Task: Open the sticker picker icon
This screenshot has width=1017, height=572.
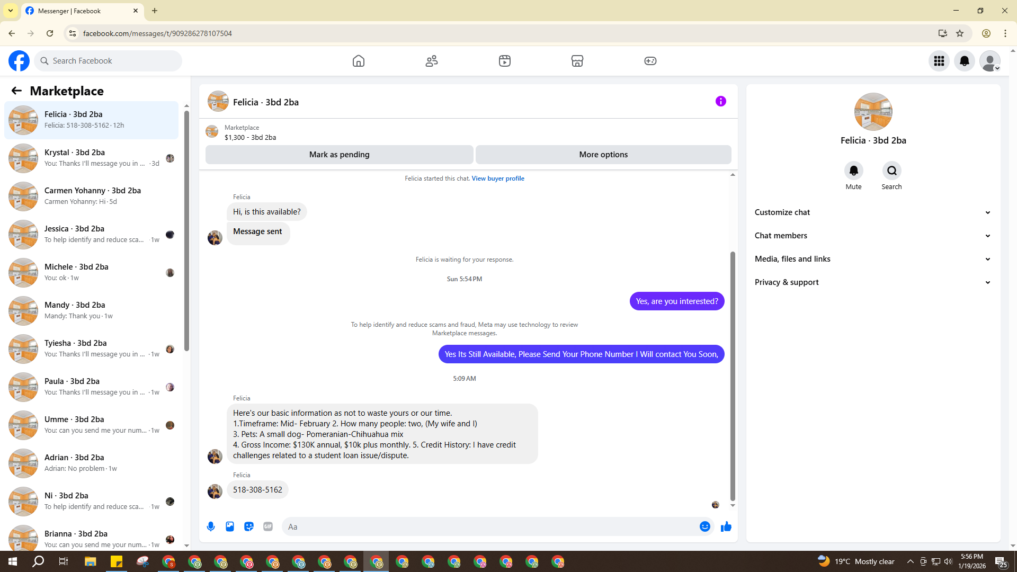Action: (249, 526)
